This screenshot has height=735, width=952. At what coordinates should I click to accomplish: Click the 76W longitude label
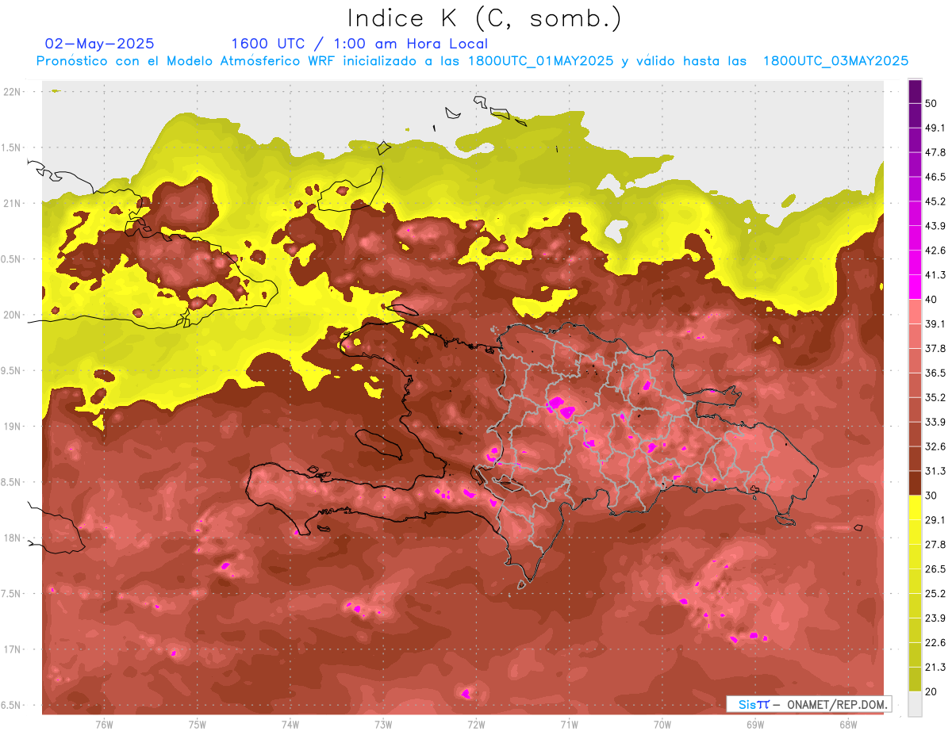104,725
